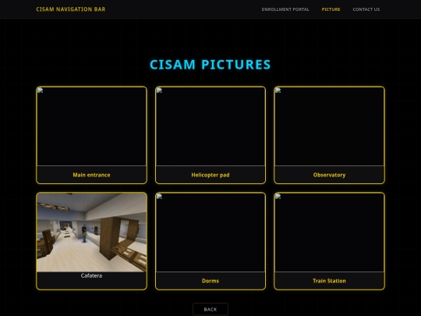Image resolution: width=421 pixels, height=316 pixels.
Task: Open the Cafatera picture thumbnail
Action: pyautogui.click(x=91, y=233)
